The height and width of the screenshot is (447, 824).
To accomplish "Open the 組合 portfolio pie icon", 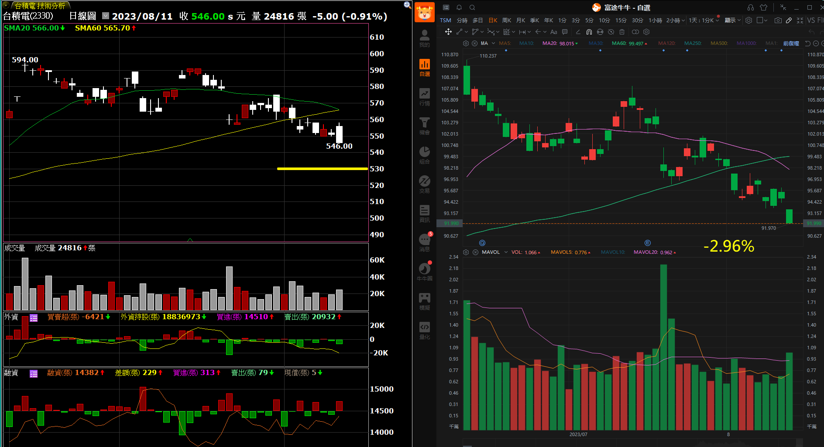I will click(x=424, y=155).
